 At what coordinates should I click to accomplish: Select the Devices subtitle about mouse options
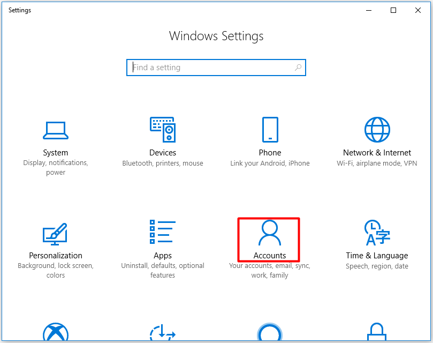pos(163,163)
